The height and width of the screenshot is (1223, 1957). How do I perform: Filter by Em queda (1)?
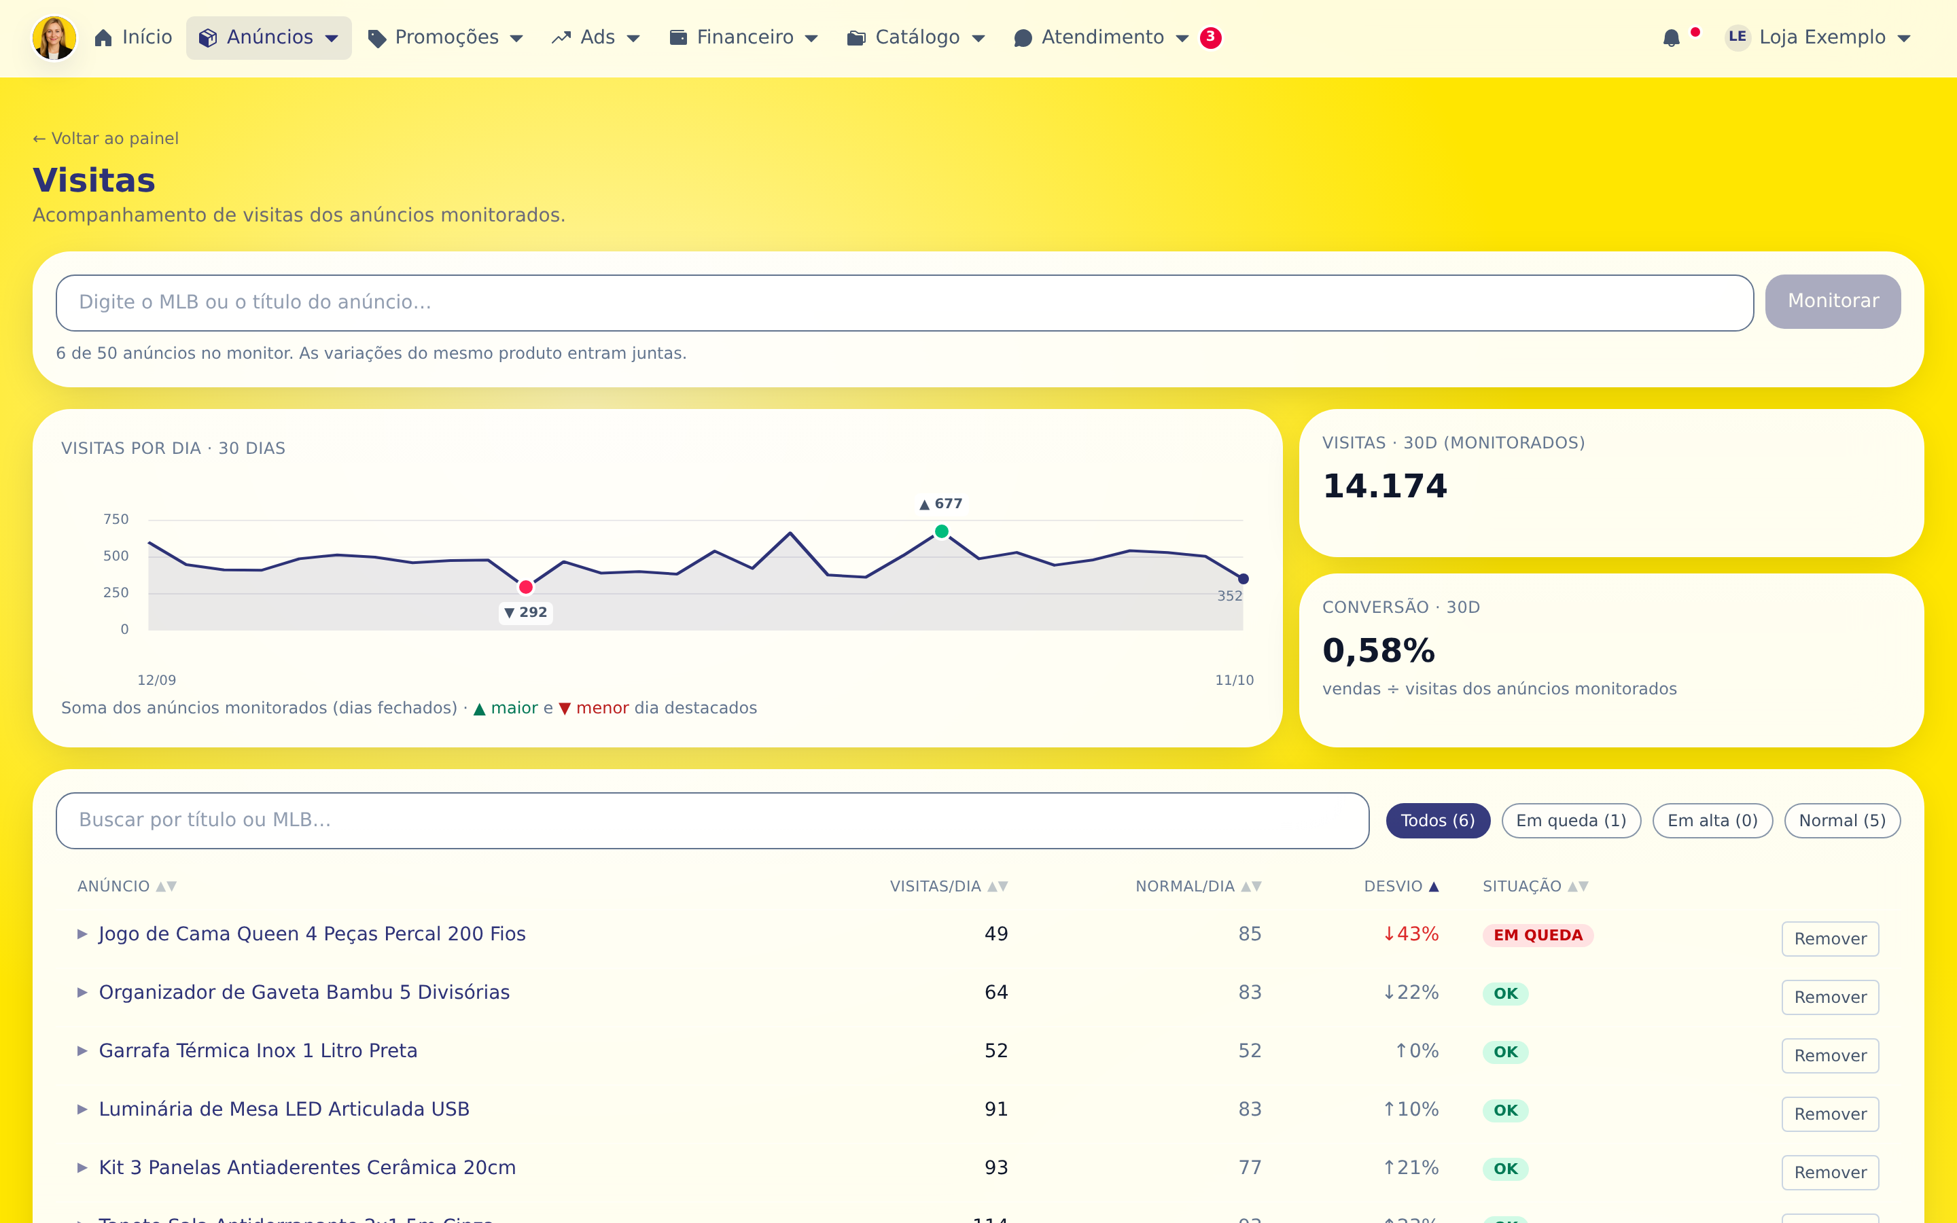tap(1570, 821)
